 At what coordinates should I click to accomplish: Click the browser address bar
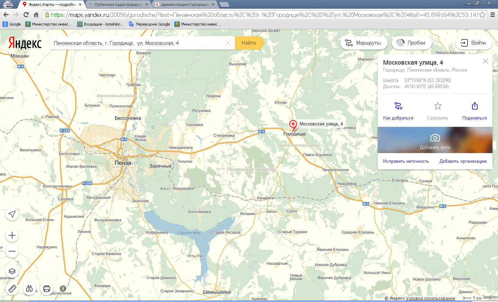(265, 15)
